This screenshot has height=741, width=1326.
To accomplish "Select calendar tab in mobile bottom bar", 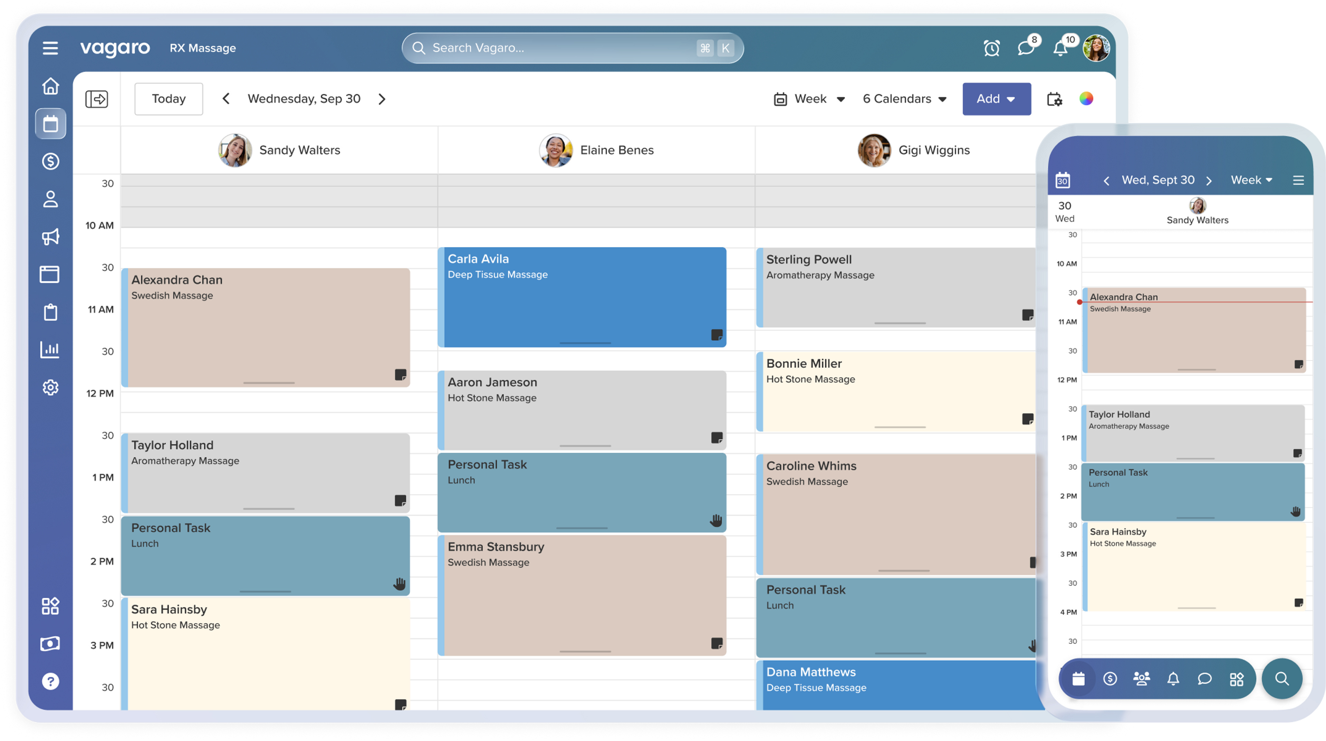I will click(1078, 679).
